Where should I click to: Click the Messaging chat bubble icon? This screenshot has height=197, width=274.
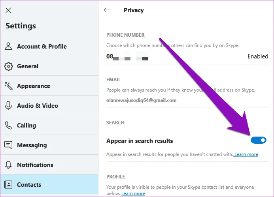coord(8,145)
